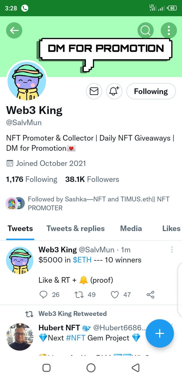Select the Tweets tab
The width and height of the screenshot is (182, 380).
(20, 229)
